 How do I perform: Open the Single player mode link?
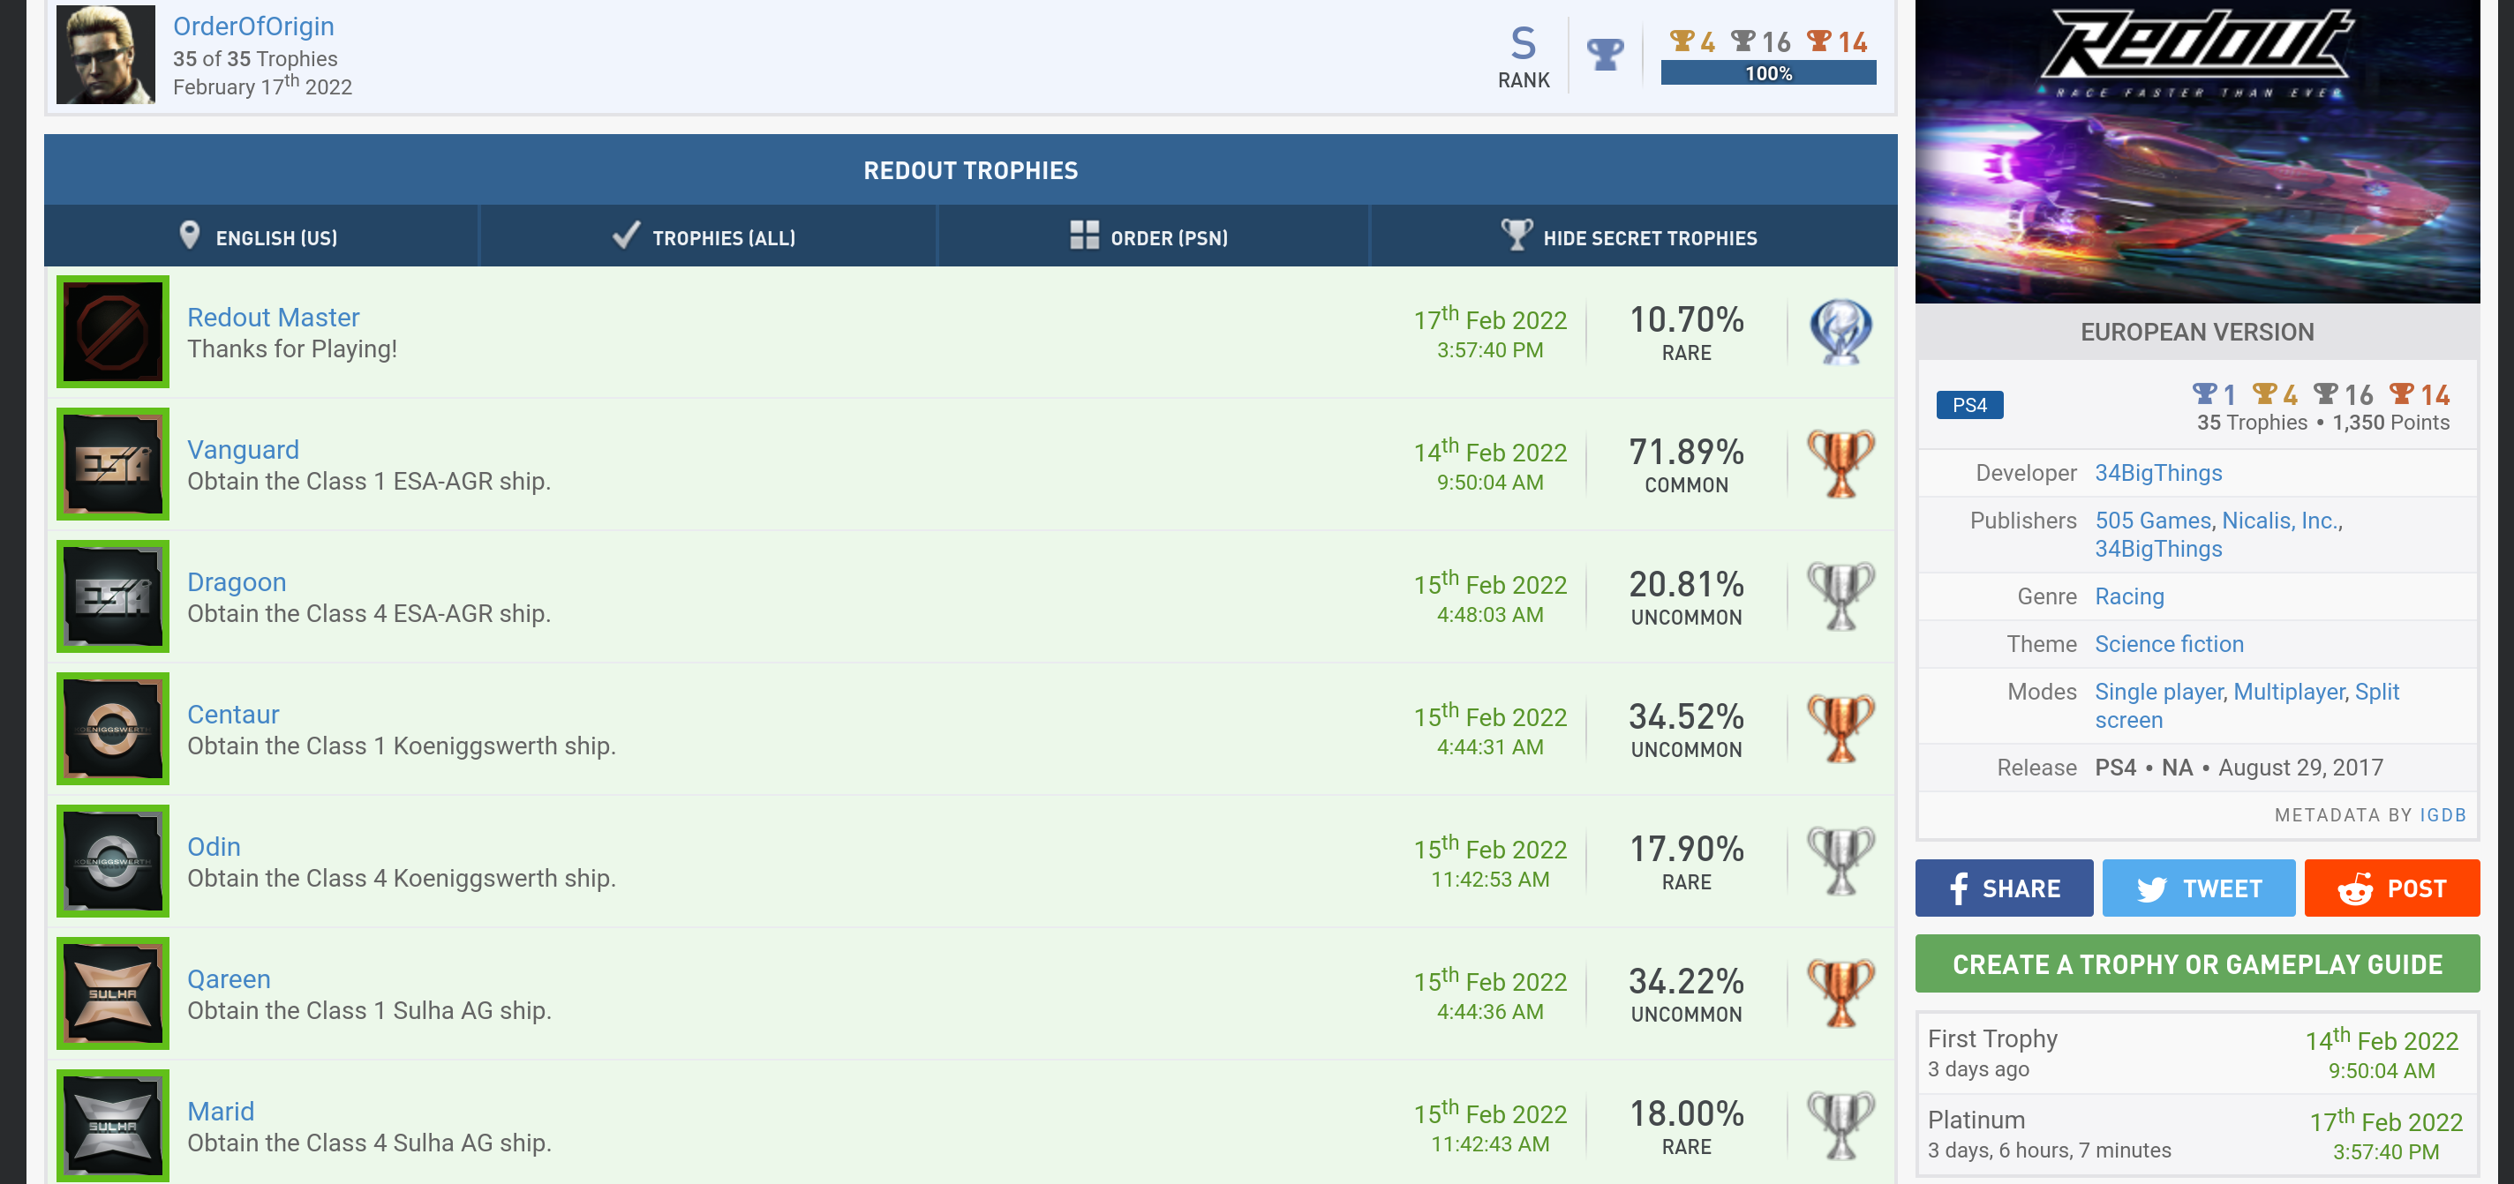pyautogui.click(x=2157, y=693)
